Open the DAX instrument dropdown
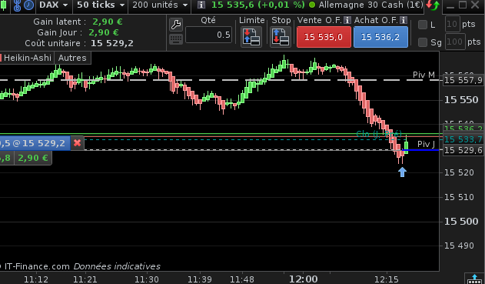This screenshot has height=284, width=485. click(x=54, y=5)
